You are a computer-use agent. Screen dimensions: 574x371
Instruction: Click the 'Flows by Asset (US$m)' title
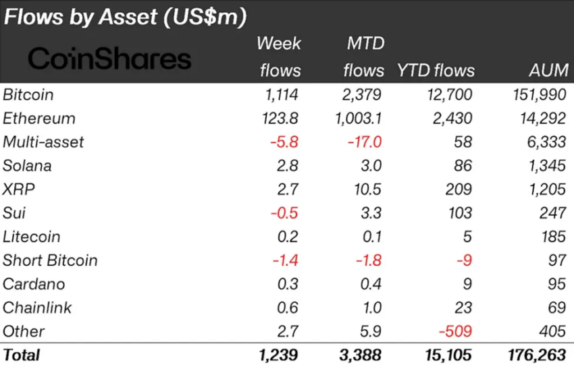coord(125,17)
